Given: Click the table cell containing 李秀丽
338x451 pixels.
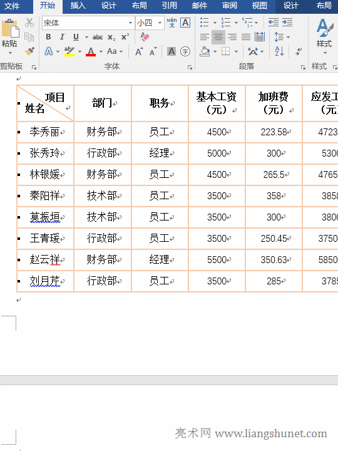Looking at the screenshot, I should (46, 132).
